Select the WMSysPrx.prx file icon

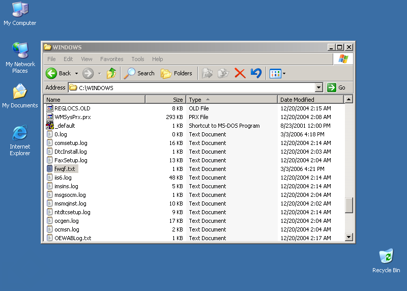[49, 117]
